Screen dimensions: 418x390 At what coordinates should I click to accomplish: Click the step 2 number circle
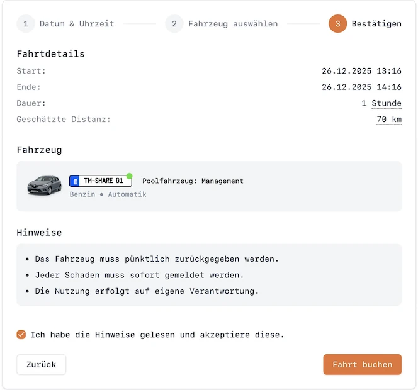tap(174, 24)
